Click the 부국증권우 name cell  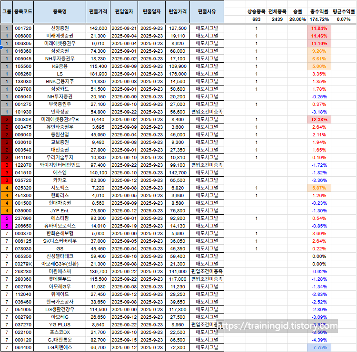point(59,105)
